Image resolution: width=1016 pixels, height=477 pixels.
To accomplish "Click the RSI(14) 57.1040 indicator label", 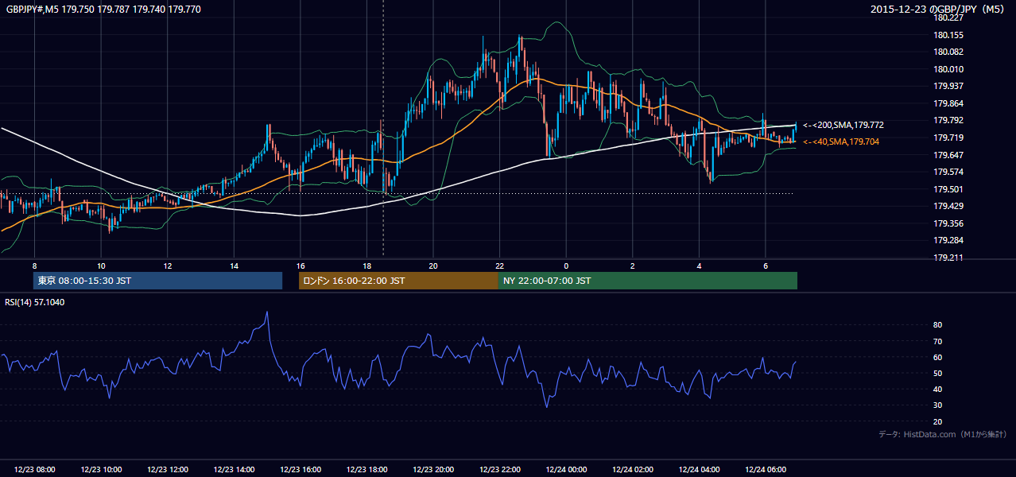I will pyautogui.click(x=35, y=302).
